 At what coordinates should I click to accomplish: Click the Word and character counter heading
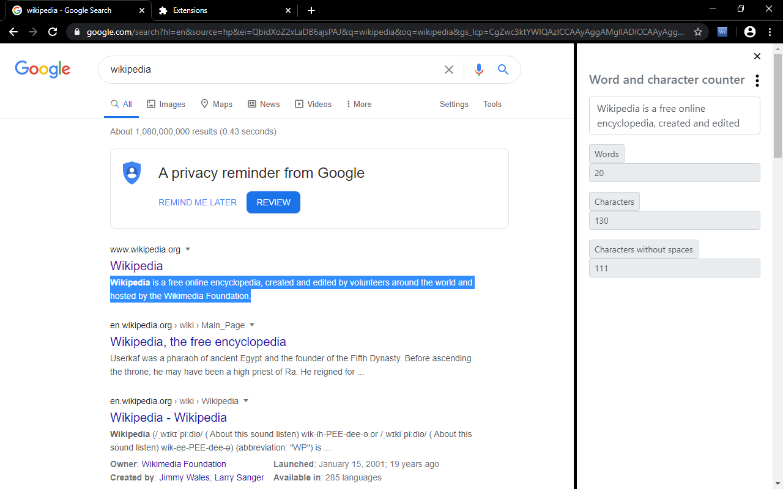click(x=667, y=79)
